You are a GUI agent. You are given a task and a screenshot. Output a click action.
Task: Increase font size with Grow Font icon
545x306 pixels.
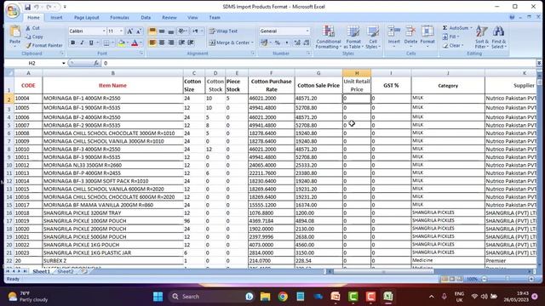tap(130, 31)
